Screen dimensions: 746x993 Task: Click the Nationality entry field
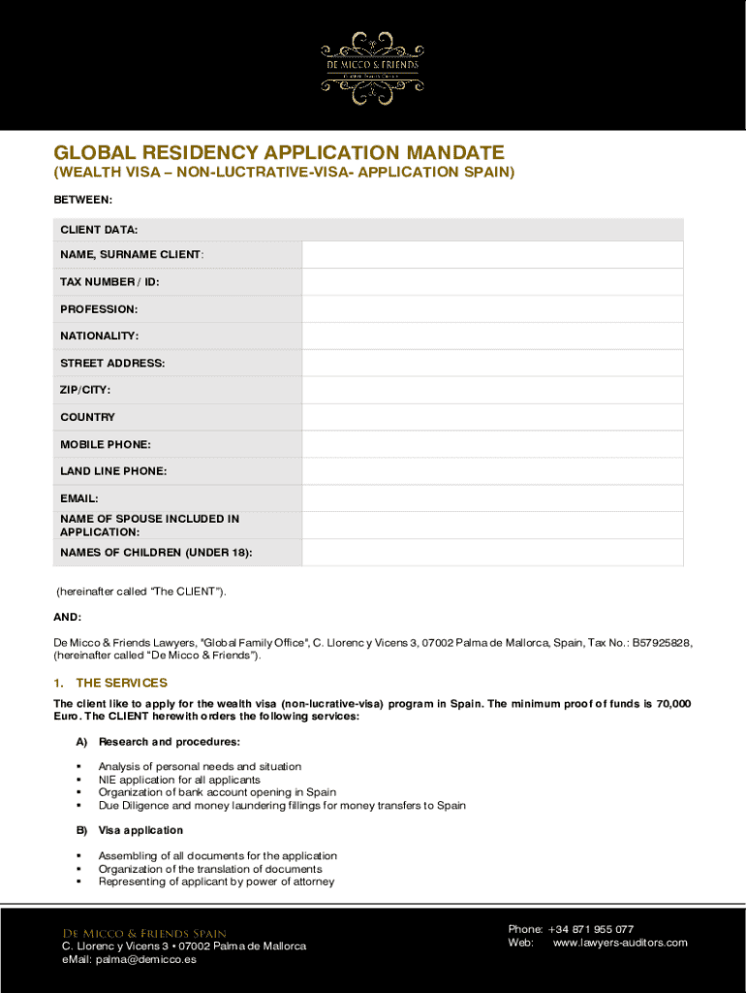492,336
